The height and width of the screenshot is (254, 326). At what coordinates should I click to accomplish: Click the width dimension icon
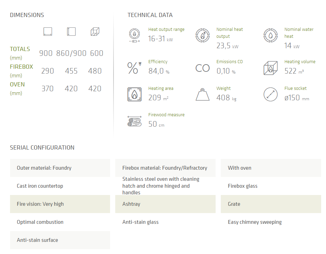click(48, 32)
